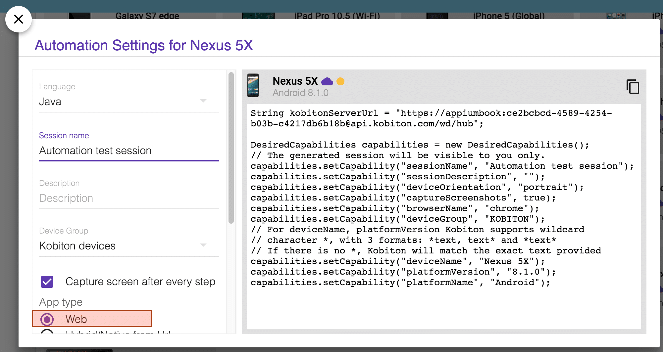Click the purple cloud icon beside Nexus 5X
Screen dimensions: 663x352
[x=327, y=81]
